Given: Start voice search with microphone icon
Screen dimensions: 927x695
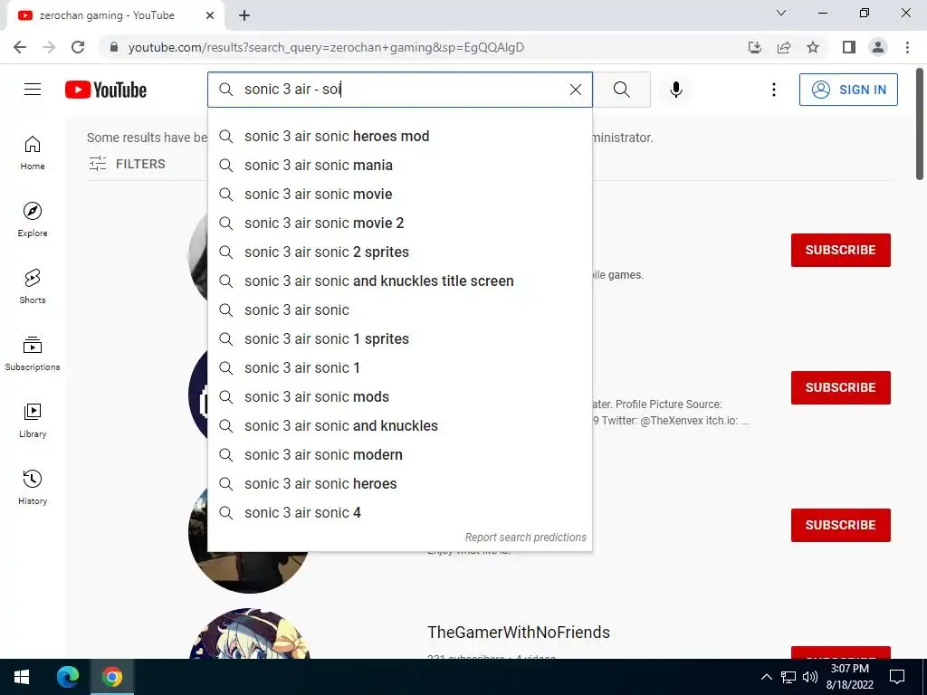Looking at the screenshot, I should (x=675, y=90).
